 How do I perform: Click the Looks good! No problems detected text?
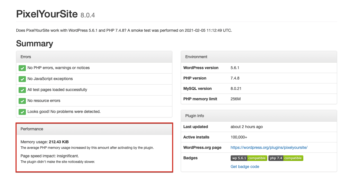(64, 112)
